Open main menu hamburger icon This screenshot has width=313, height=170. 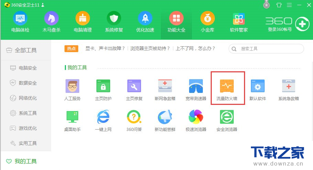(289, 5)
